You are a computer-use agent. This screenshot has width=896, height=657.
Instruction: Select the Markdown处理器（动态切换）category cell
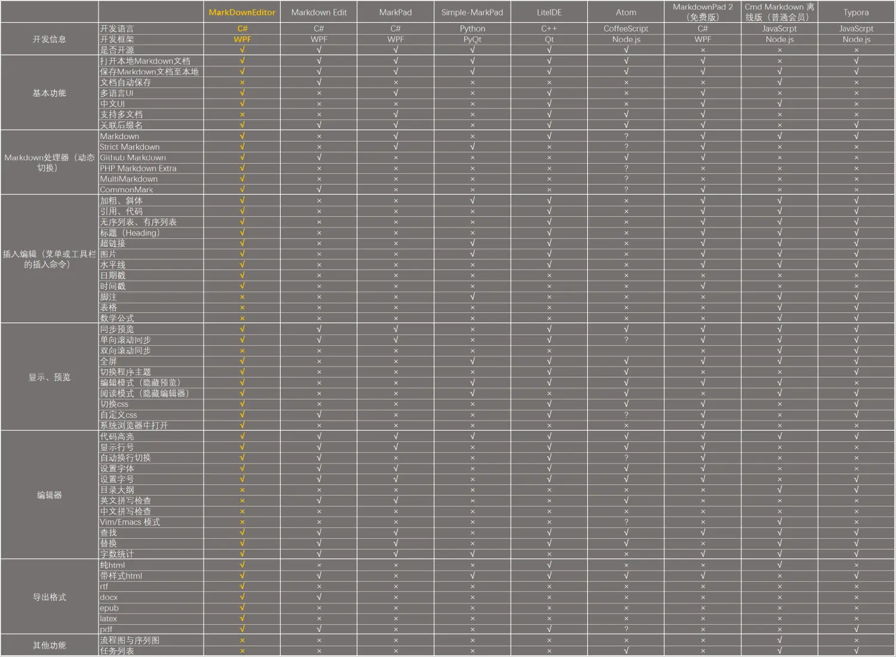50,162
